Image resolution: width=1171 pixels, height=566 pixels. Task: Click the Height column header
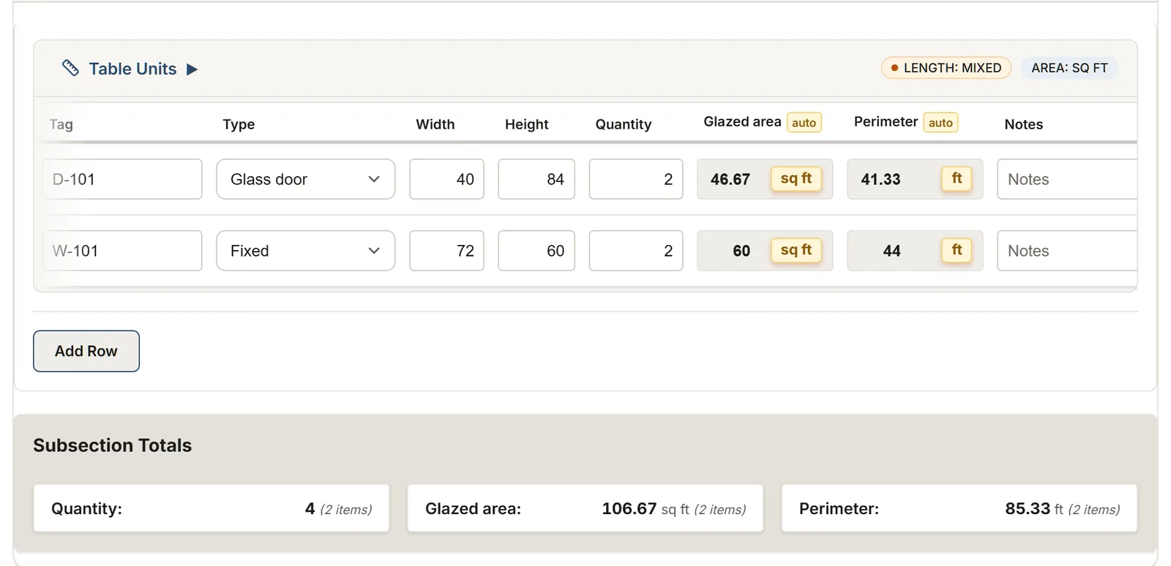tap(527, 124)
